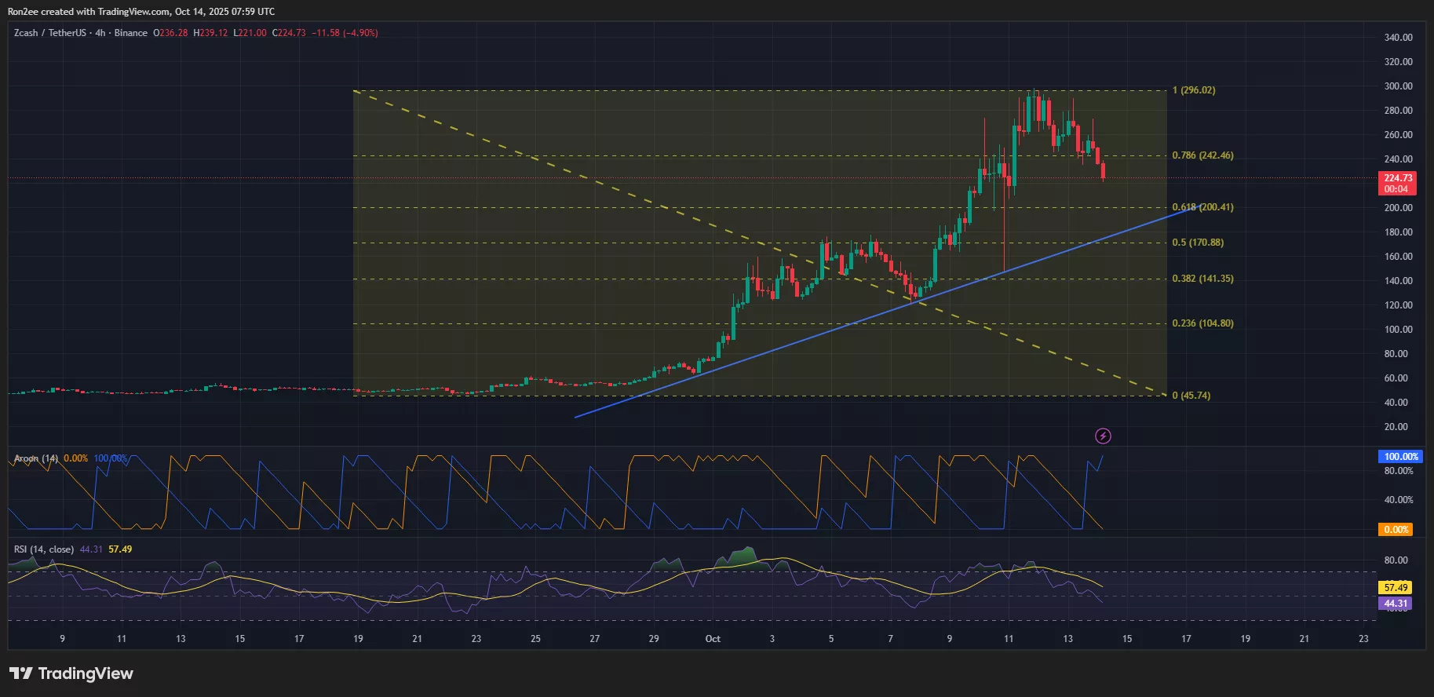Select the 0 (45.74) Fibonacci level label
The image size is (1434, 697).
click(1191, 396)
